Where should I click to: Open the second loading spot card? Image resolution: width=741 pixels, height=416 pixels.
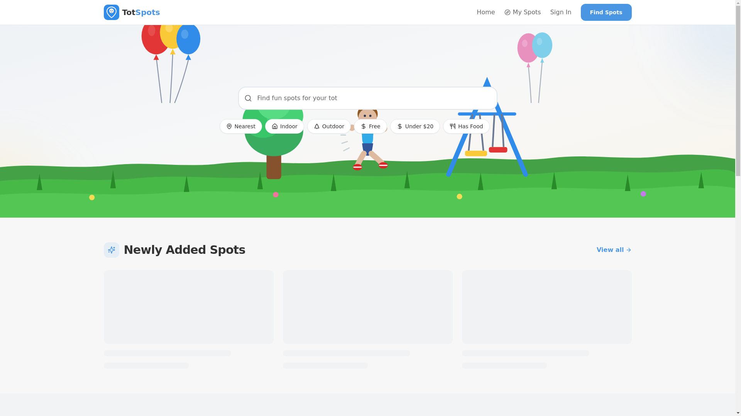pos(368,319)
